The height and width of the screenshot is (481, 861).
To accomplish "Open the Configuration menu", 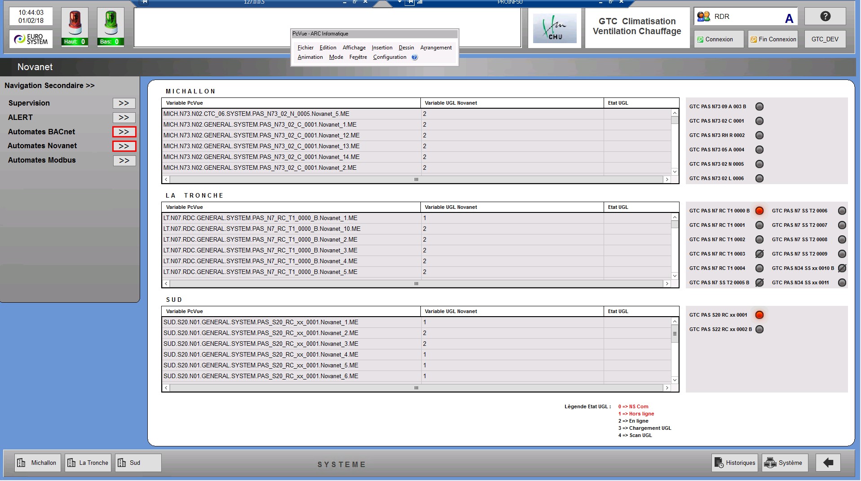I will 389,57.
